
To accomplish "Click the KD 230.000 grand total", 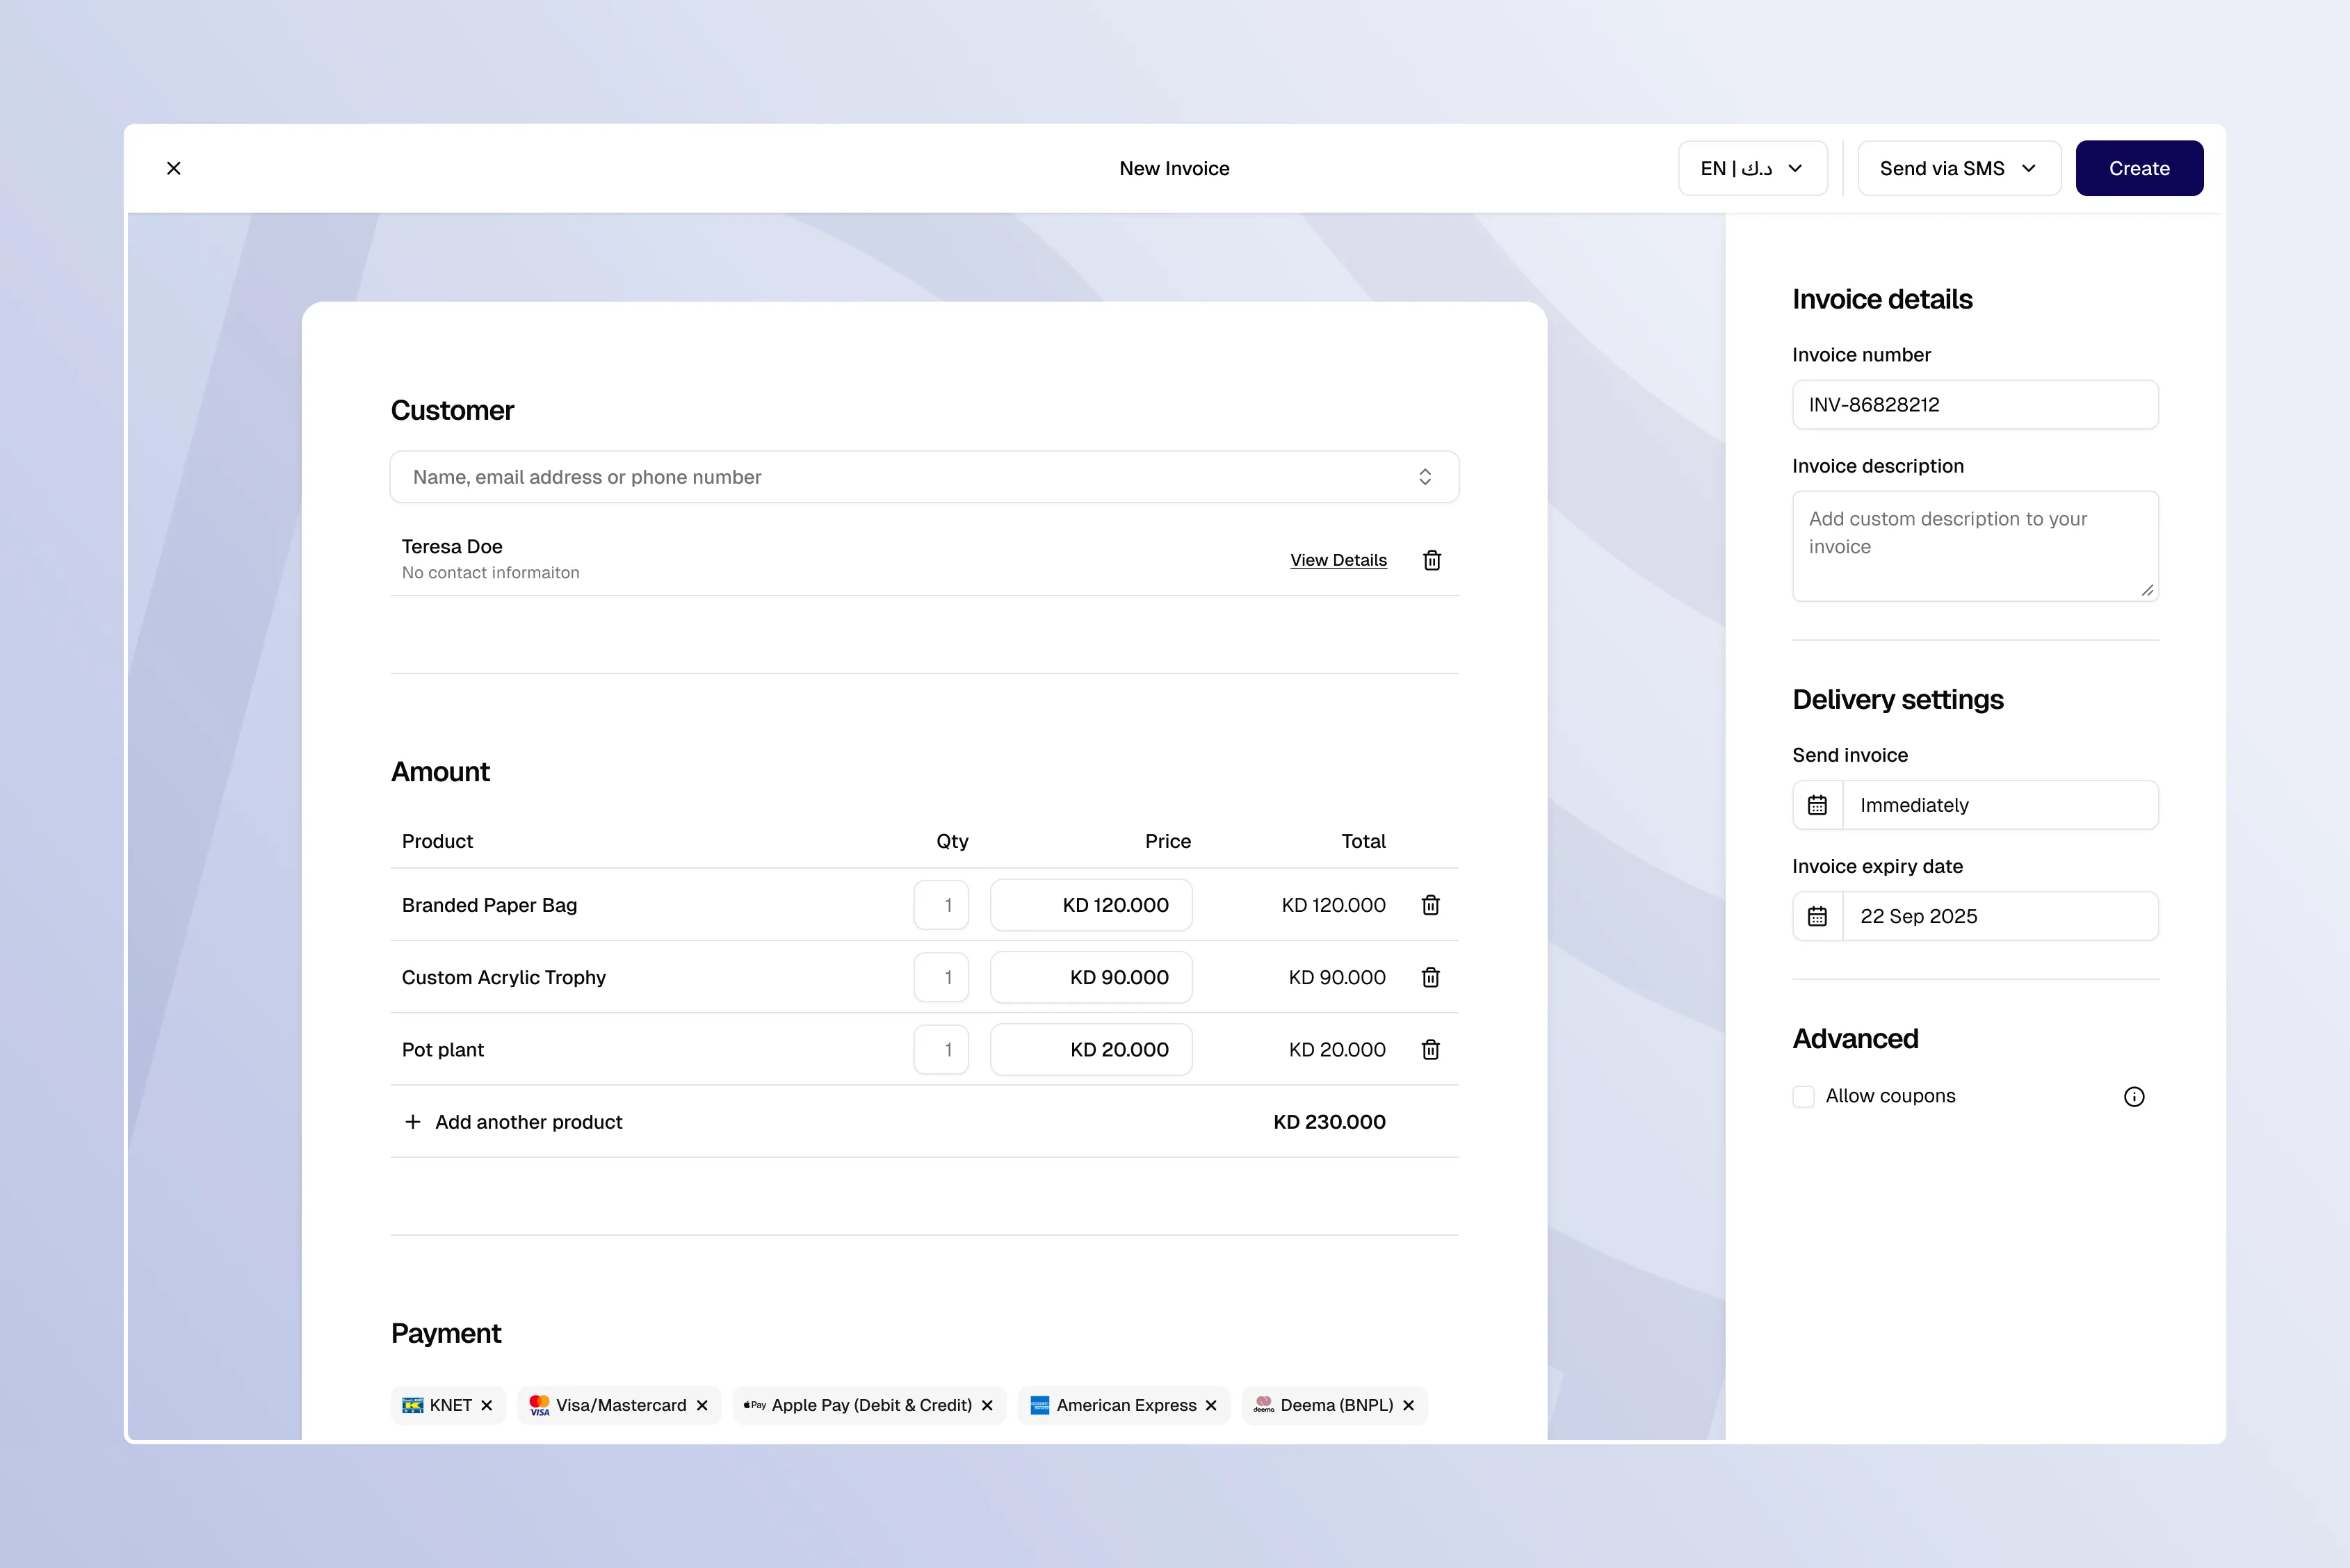I will pos(1329,1122).
